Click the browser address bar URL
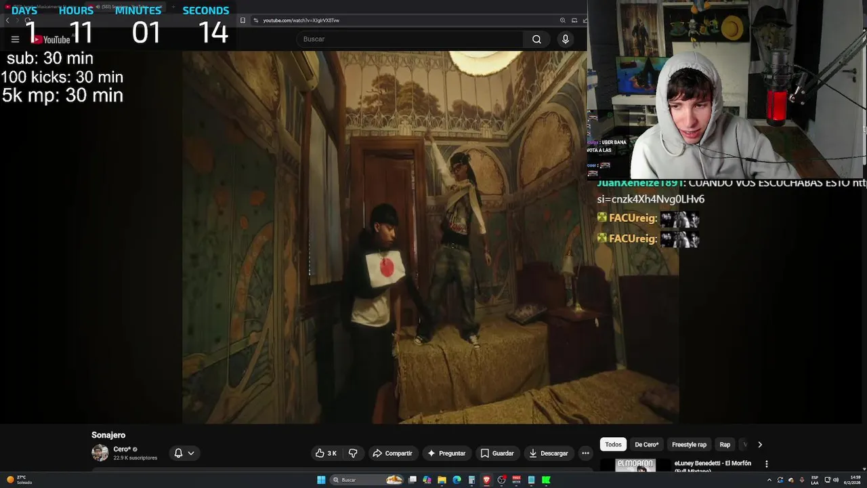This screenshot has width=867, height=488. 301,20
